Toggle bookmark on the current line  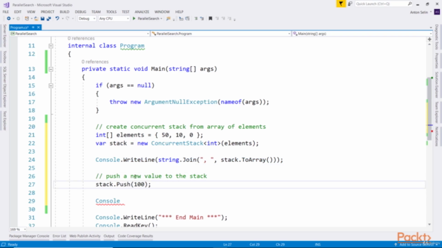(210, 19)
